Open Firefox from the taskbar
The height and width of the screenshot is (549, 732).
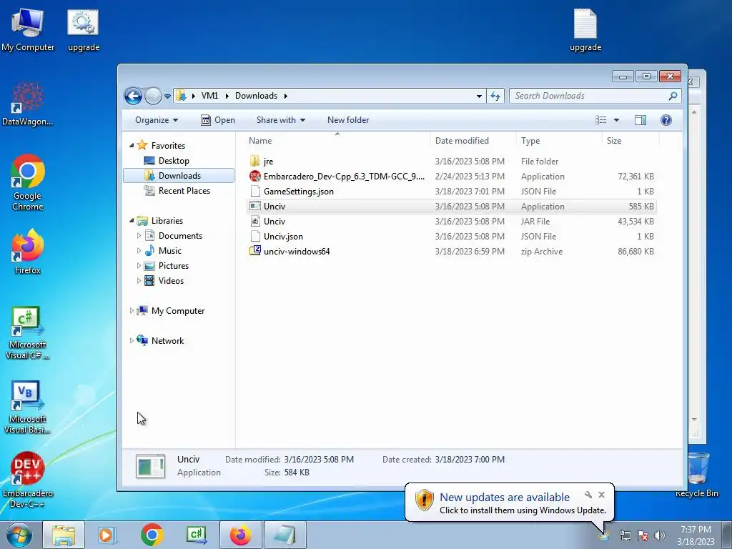pyautogui.click(x=240, y=535)
